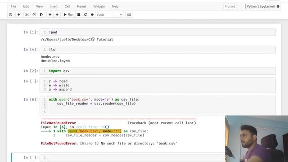Restart the kernel icon
This screenshot has width=288, height=162.
[85, 15]
